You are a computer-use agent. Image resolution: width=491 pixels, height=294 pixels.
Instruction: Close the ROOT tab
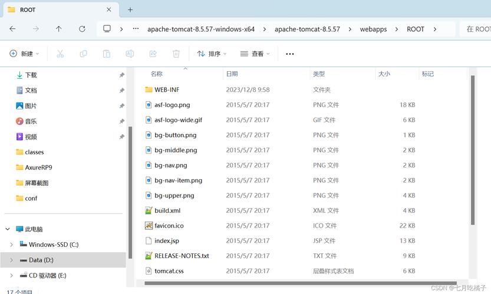108,9
